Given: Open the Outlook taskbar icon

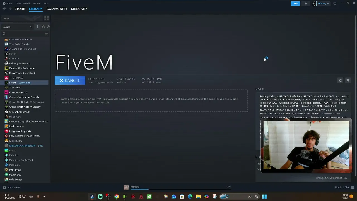Looking at the screenshot, I should point(174,197).
